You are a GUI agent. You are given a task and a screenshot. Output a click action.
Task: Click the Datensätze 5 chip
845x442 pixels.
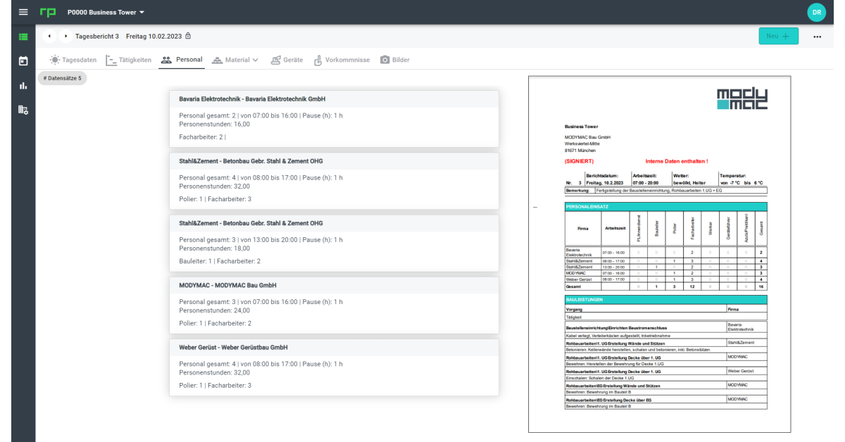click(62, 78)
